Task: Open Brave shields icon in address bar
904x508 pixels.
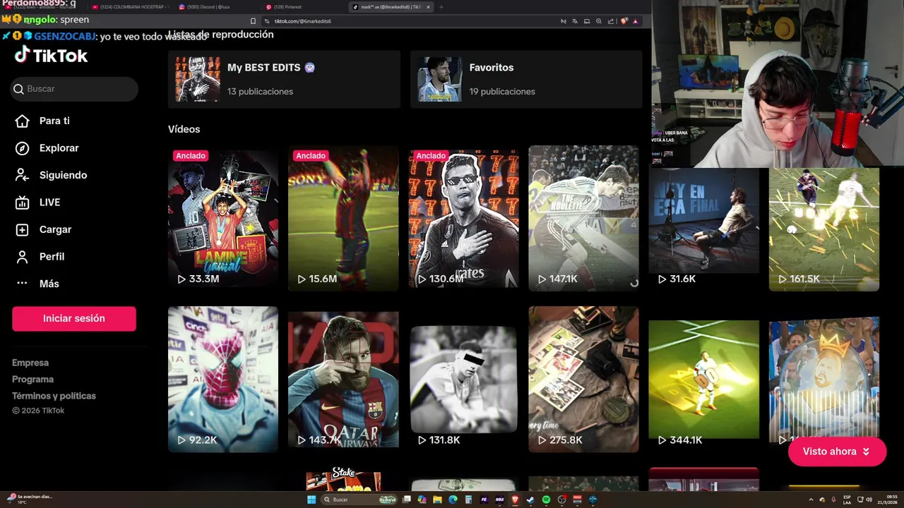Action: coord(624,21)
